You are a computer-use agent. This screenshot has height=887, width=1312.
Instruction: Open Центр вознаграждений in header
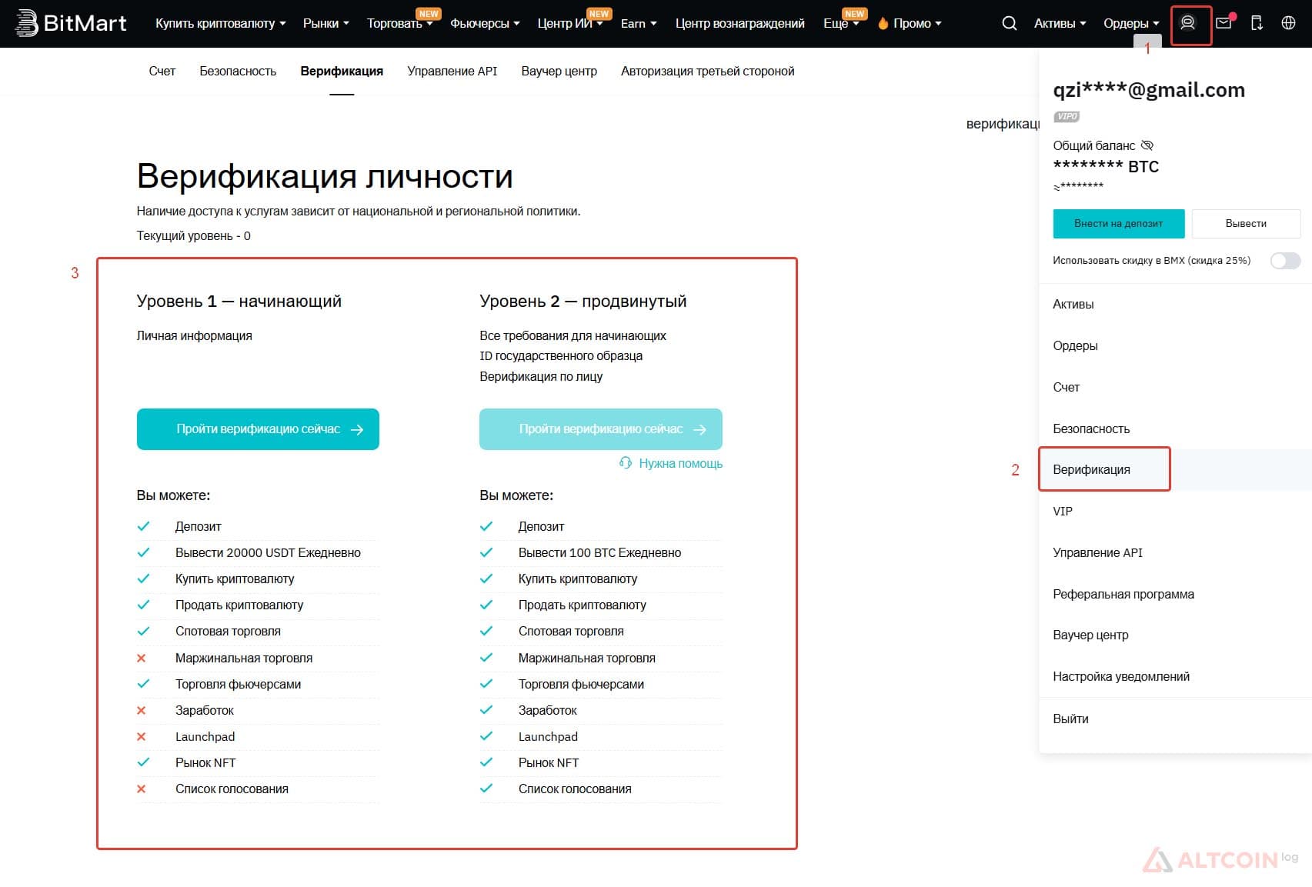[x=739, y=24]
